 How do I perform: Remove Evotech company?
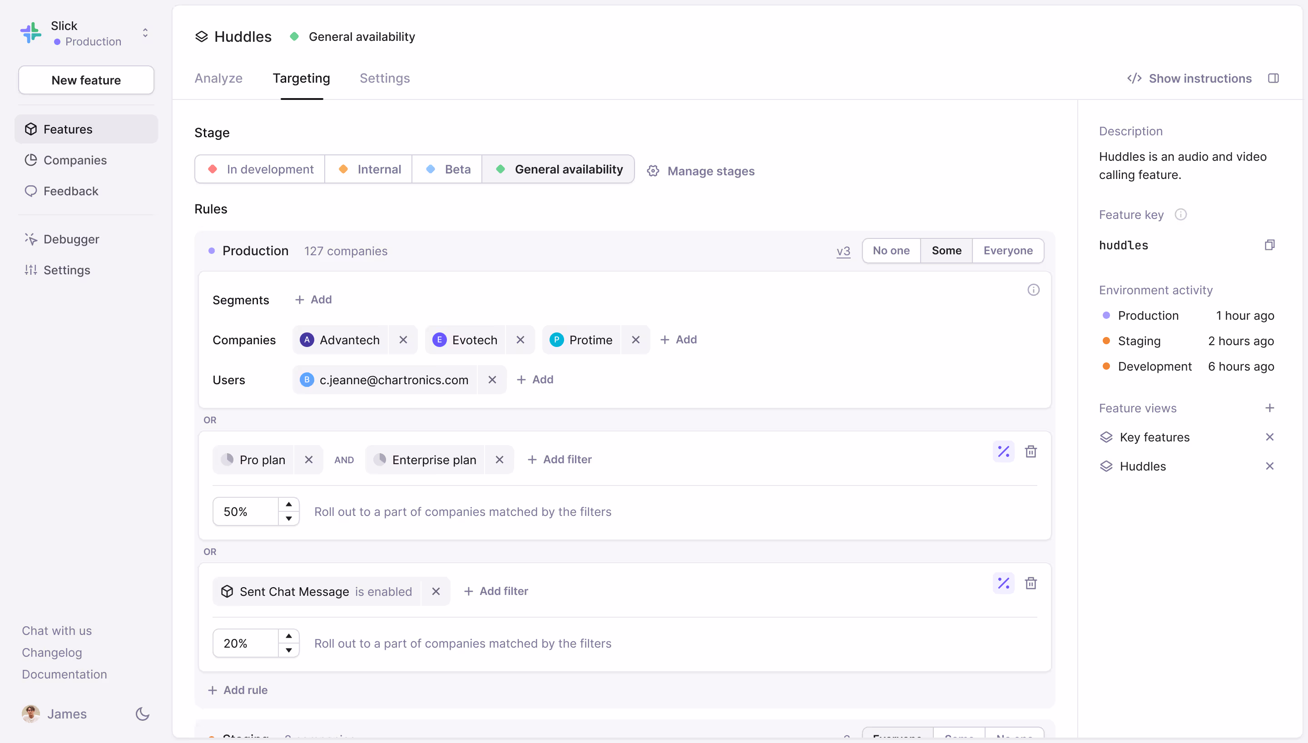click(x=520, y=340)
